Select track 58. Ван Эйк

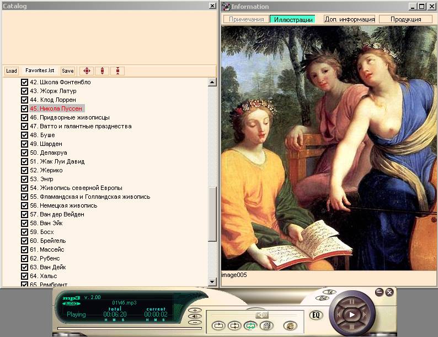(x=46, y=223)
